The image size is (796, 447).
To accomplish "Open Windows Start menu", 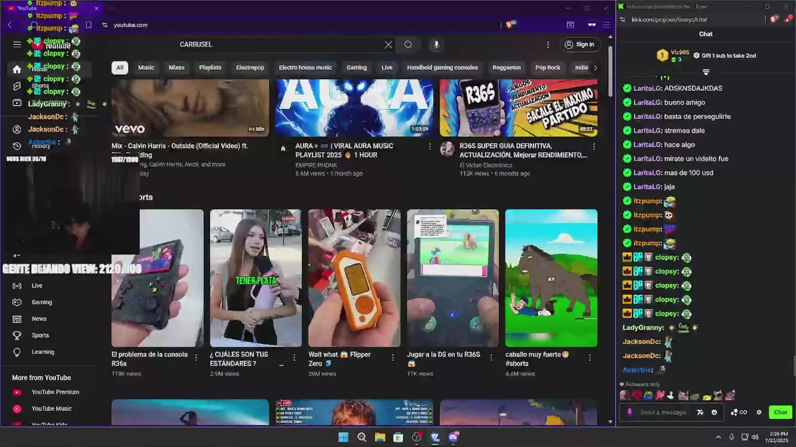I will 343,437.
